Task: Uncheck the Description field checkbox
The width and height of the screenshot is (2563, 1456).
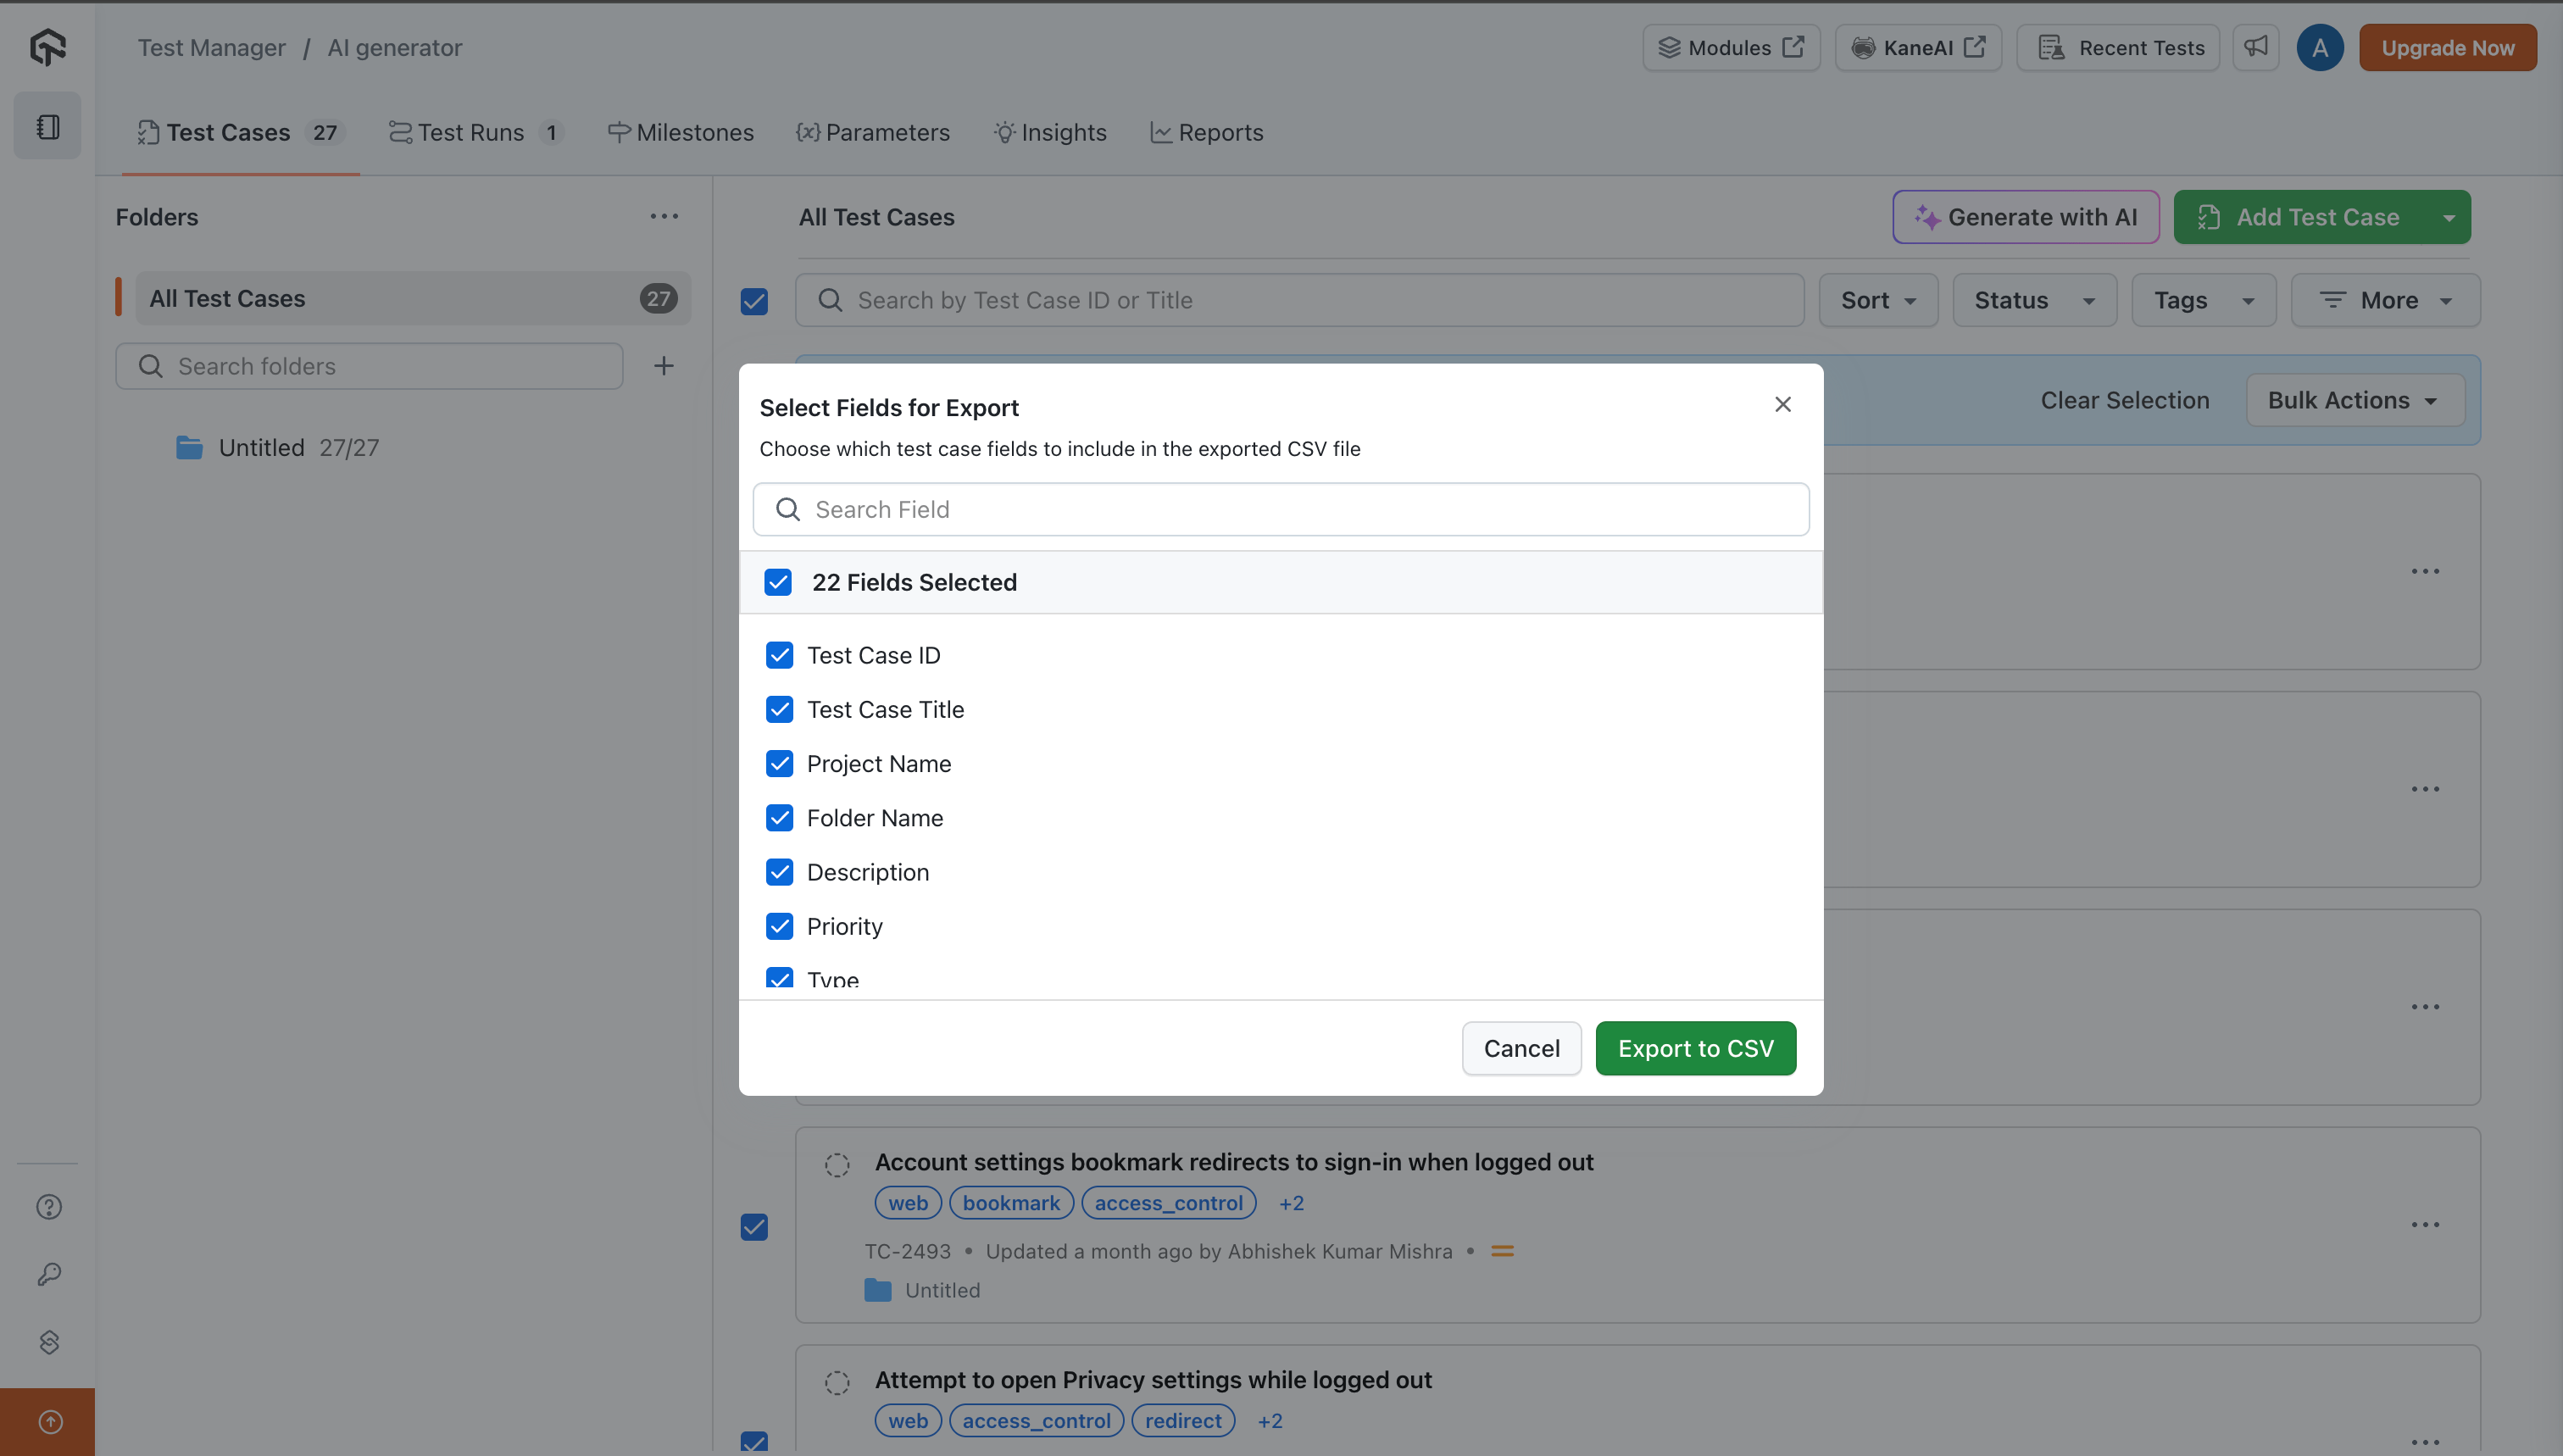Action: coord(780,872)
